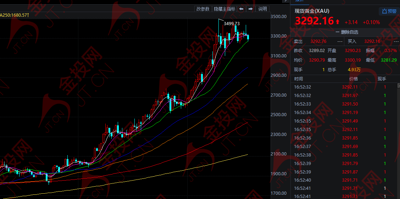
Task: Select the trade row at 16:52:36
Action: (x=344, y=138)
